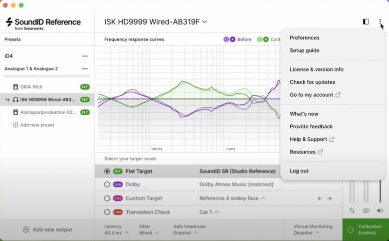Click the iD4 device name
Screen dimensions: 389x241
coord(8,56)
